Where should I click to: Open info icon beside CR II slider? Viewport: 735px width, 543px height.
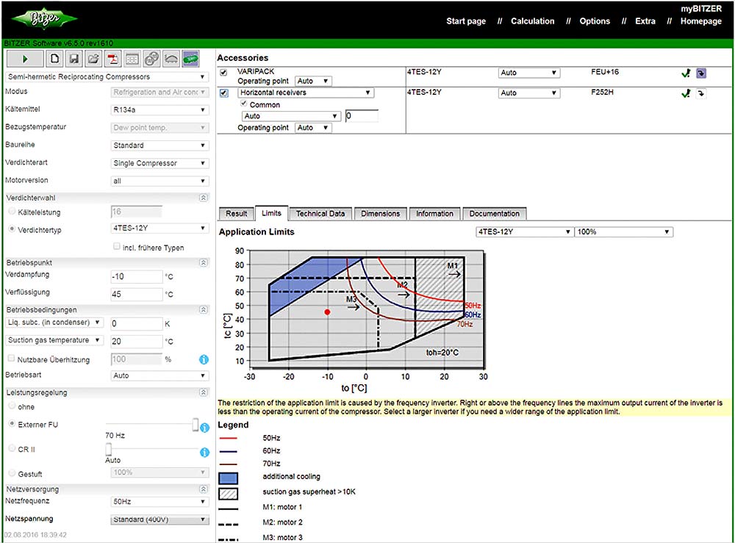[x=205, y=452]
